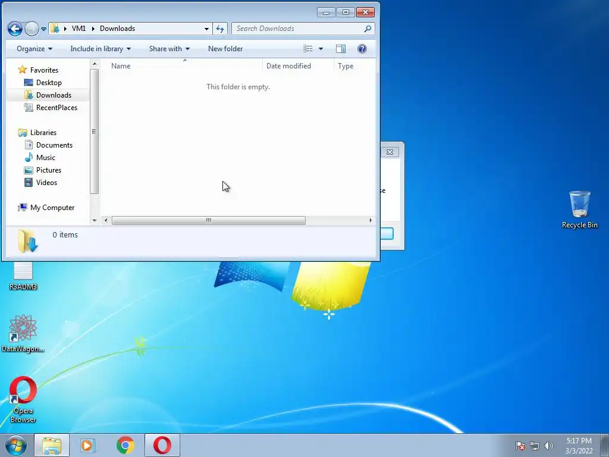Open Include in library menu
This screenshot has width=609, height=457.
point(100,49)
